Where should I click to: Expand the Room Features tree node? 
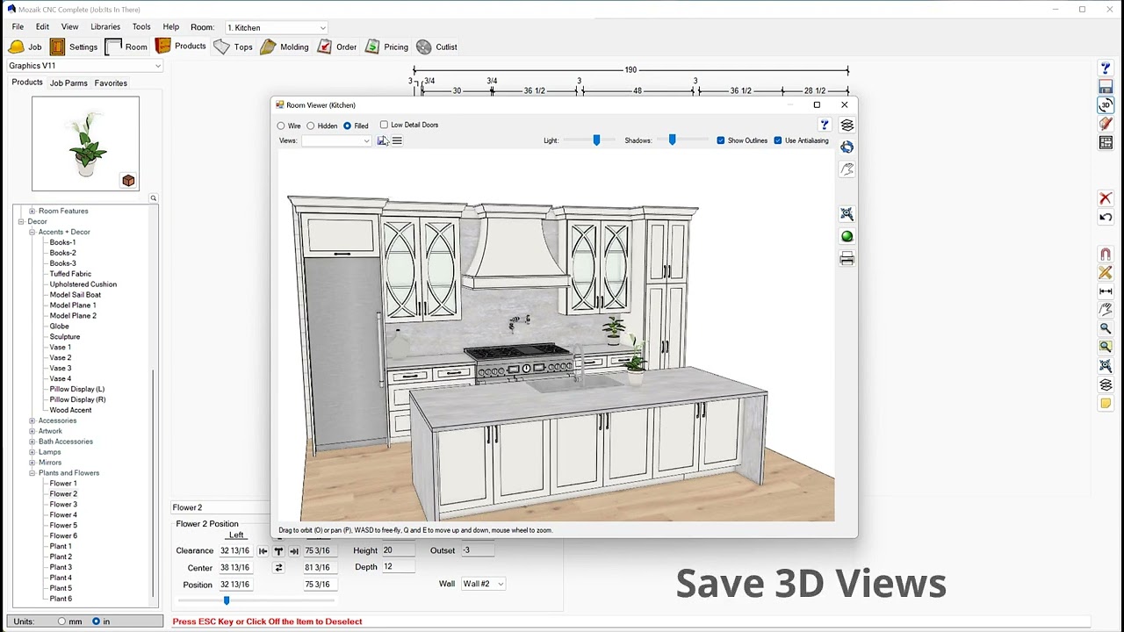click(32, 212)
